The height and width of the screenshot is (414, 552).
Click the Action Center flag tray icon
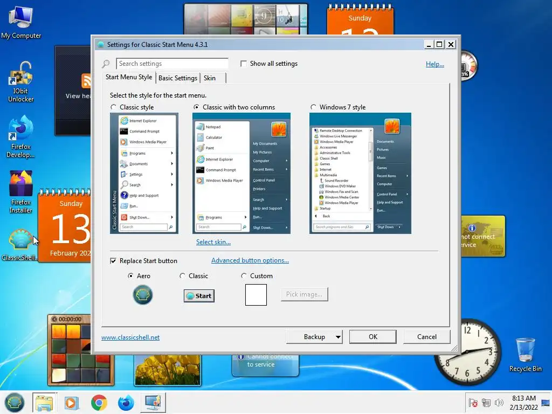point(473,403)
